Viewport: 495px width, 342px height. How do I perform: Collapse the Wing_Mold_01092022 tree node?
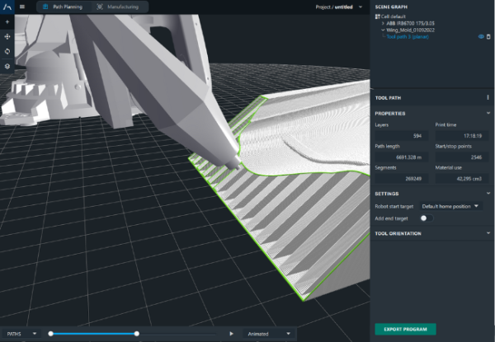pyautogui.click(x=383, y=30)
